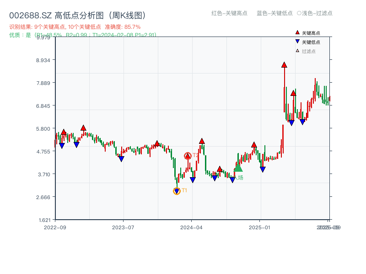The image size is (366, 274).
Task: Select the highest red key-high triangle near 8.9
Action: (x=284, y=65)
